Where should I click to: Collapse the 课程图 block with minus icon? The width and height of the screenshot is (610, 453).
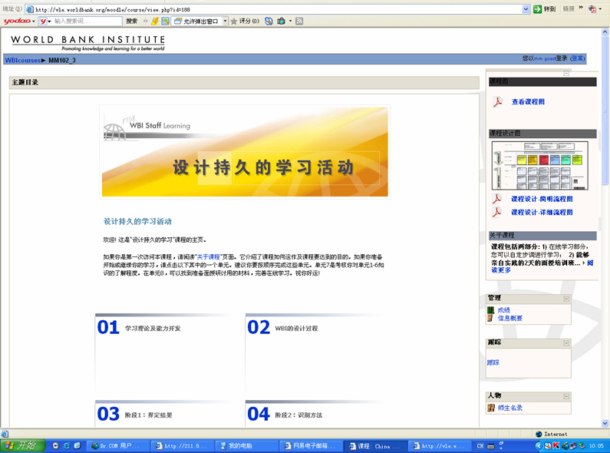click(x=566, y=73)
